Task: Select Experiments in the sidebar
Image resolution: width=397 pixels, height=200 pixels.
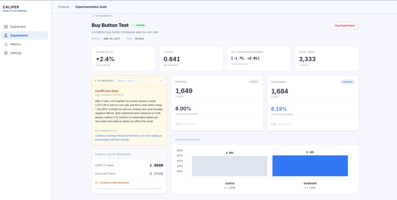Action: [25, 35]
